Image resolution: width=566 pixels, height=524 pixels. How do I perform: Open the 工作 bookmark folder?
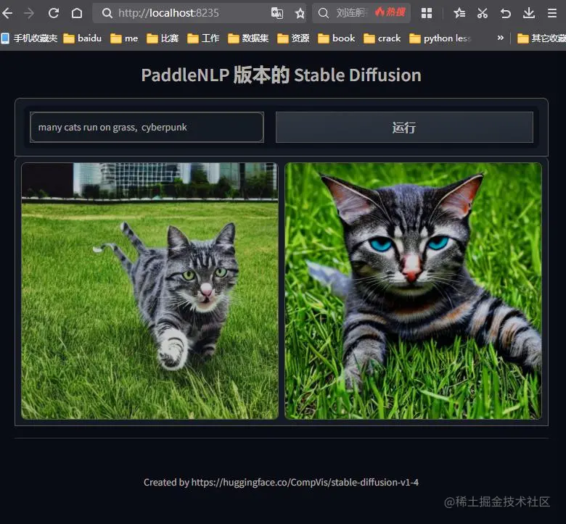(203, 38)
